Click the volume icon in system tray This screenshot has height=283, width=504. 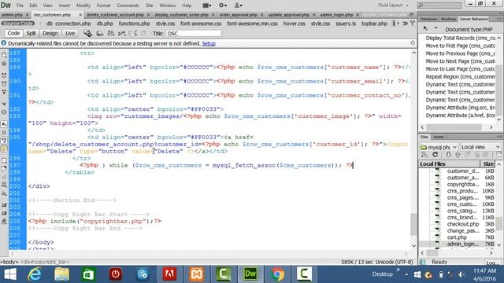462,274
